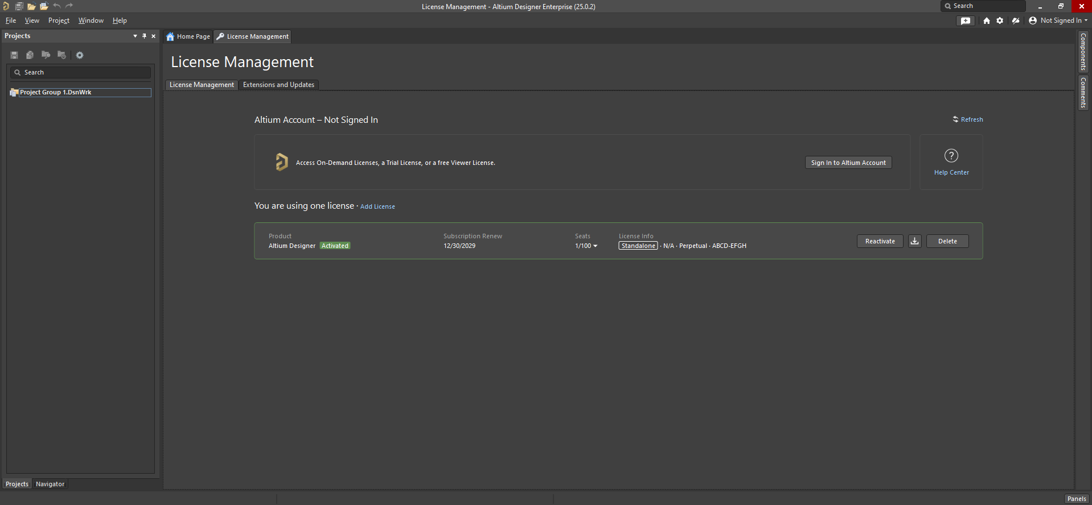Click the Standalone license type label
The image size is (1092, 505).
tap(638, 246)
